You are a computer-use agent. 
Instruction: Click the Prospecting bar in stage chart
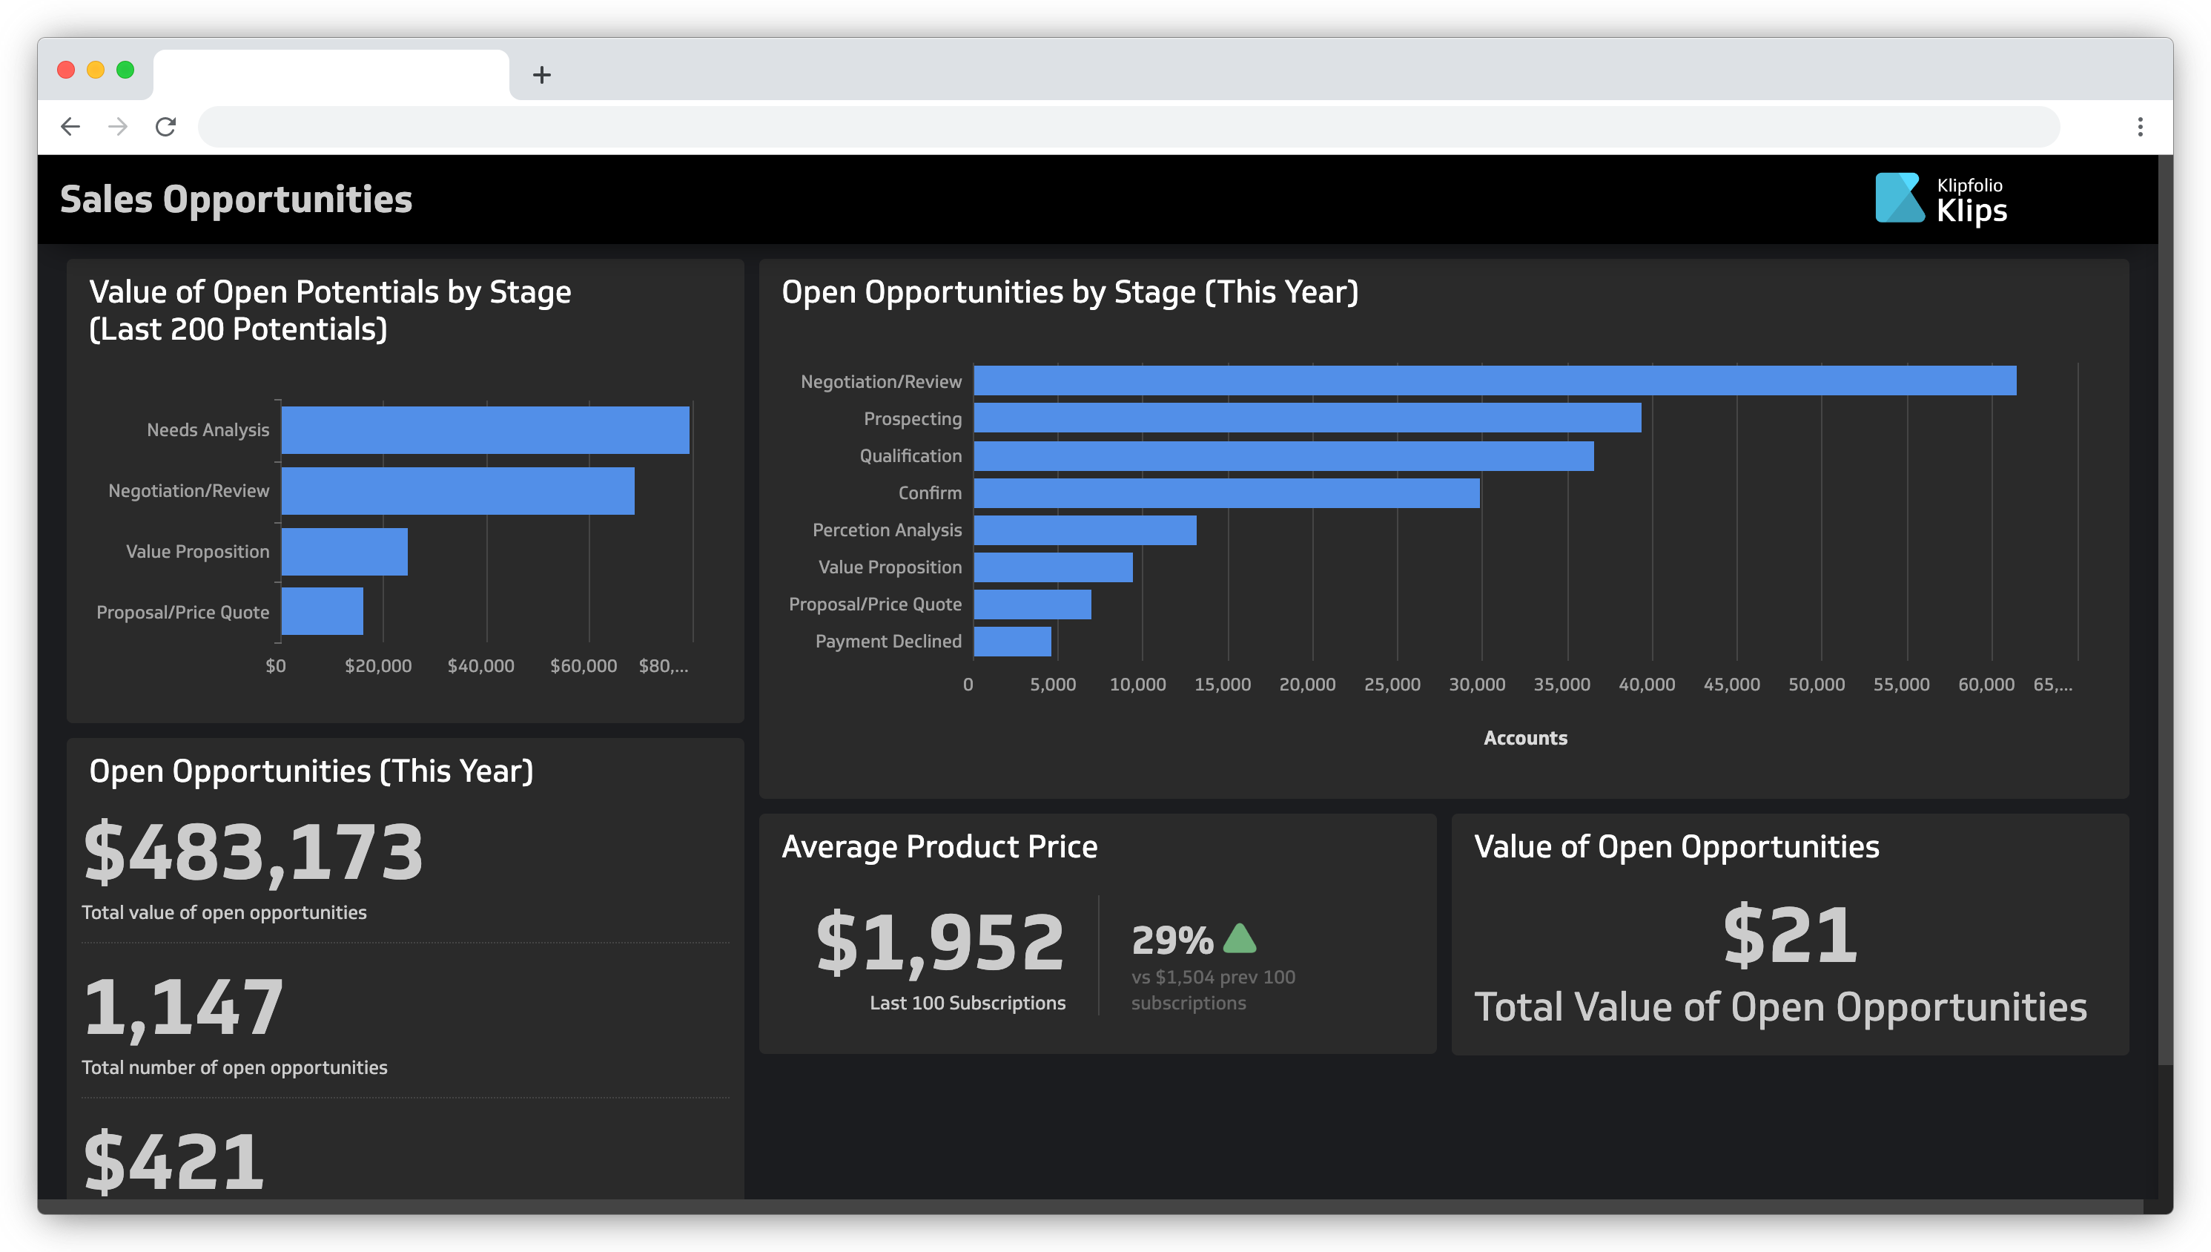tap(1306, 418)
